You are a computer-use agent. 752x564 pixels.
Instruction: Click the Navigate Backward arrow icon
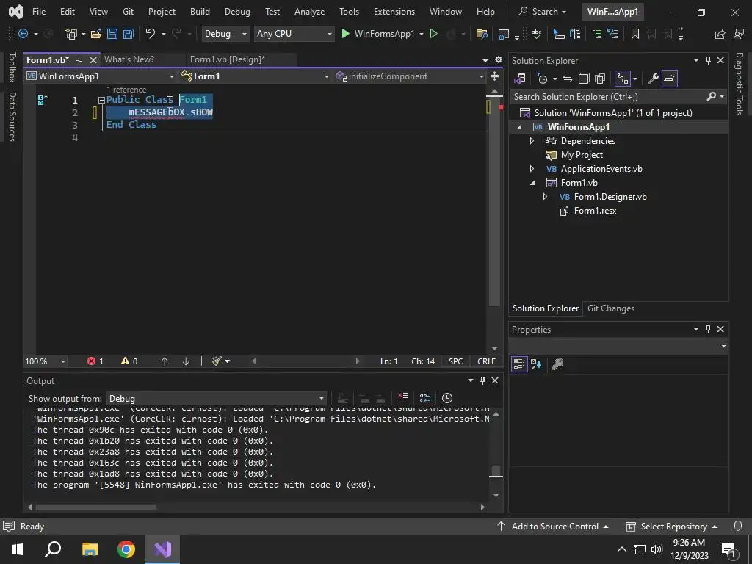[23, 34]
